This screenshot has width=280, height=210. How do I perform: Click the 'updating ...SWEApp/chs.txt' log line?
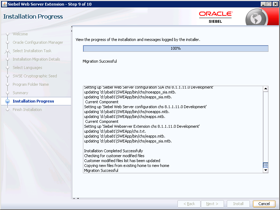pos(115,131)
